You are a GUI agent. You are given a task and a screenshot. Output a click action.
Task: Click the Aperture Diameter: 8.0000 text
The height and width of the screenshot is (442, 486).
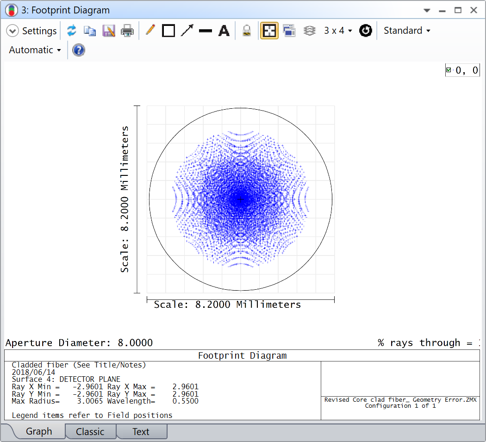pyautogui.click(x=79, y=343)
